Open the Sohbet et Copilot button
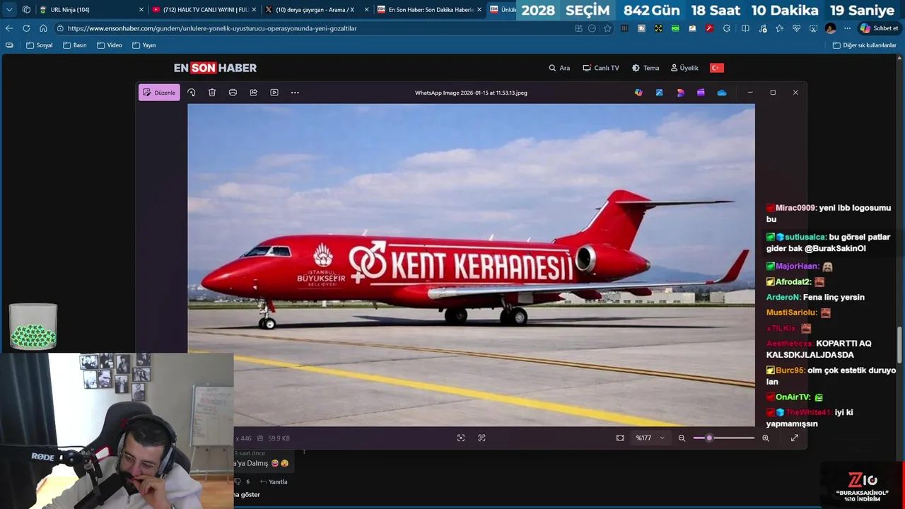The width and height of the screenshot is (905, 509). [879, 28]
